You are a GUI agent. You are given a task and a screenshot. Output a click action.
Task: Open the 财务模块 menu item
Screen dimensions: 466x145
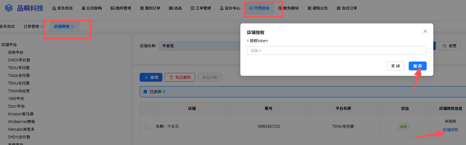[x=288, y=8]
